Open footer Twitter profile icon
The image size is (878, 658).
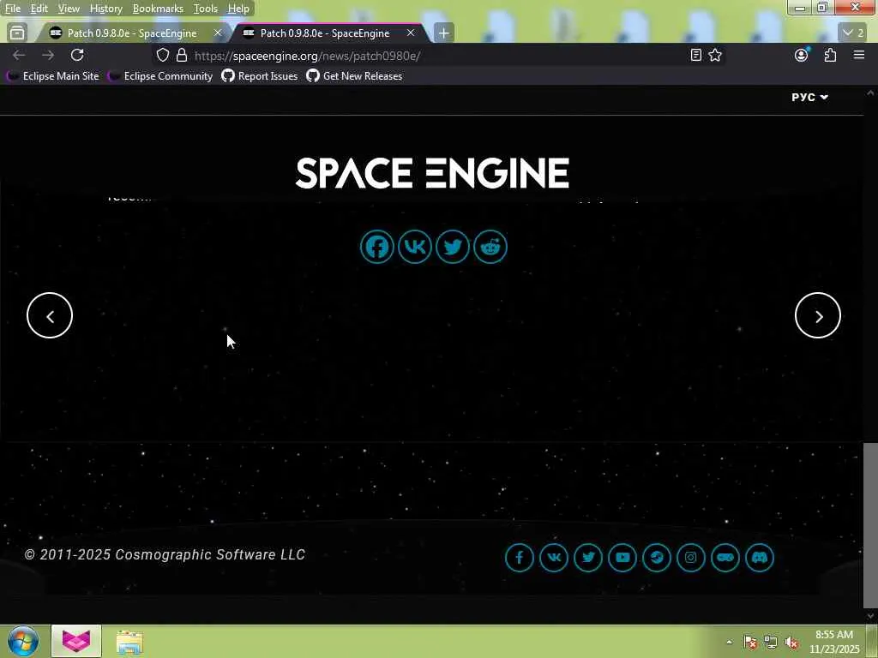pyautogui.click(x=588, y=557)
